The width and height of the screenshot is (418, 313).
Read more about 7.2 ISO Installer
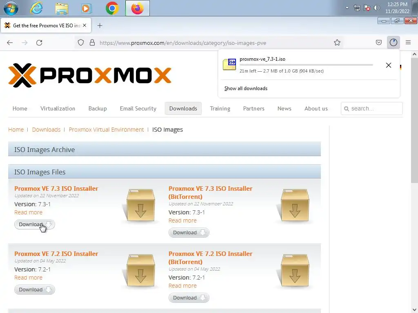(x=28, y=278)
